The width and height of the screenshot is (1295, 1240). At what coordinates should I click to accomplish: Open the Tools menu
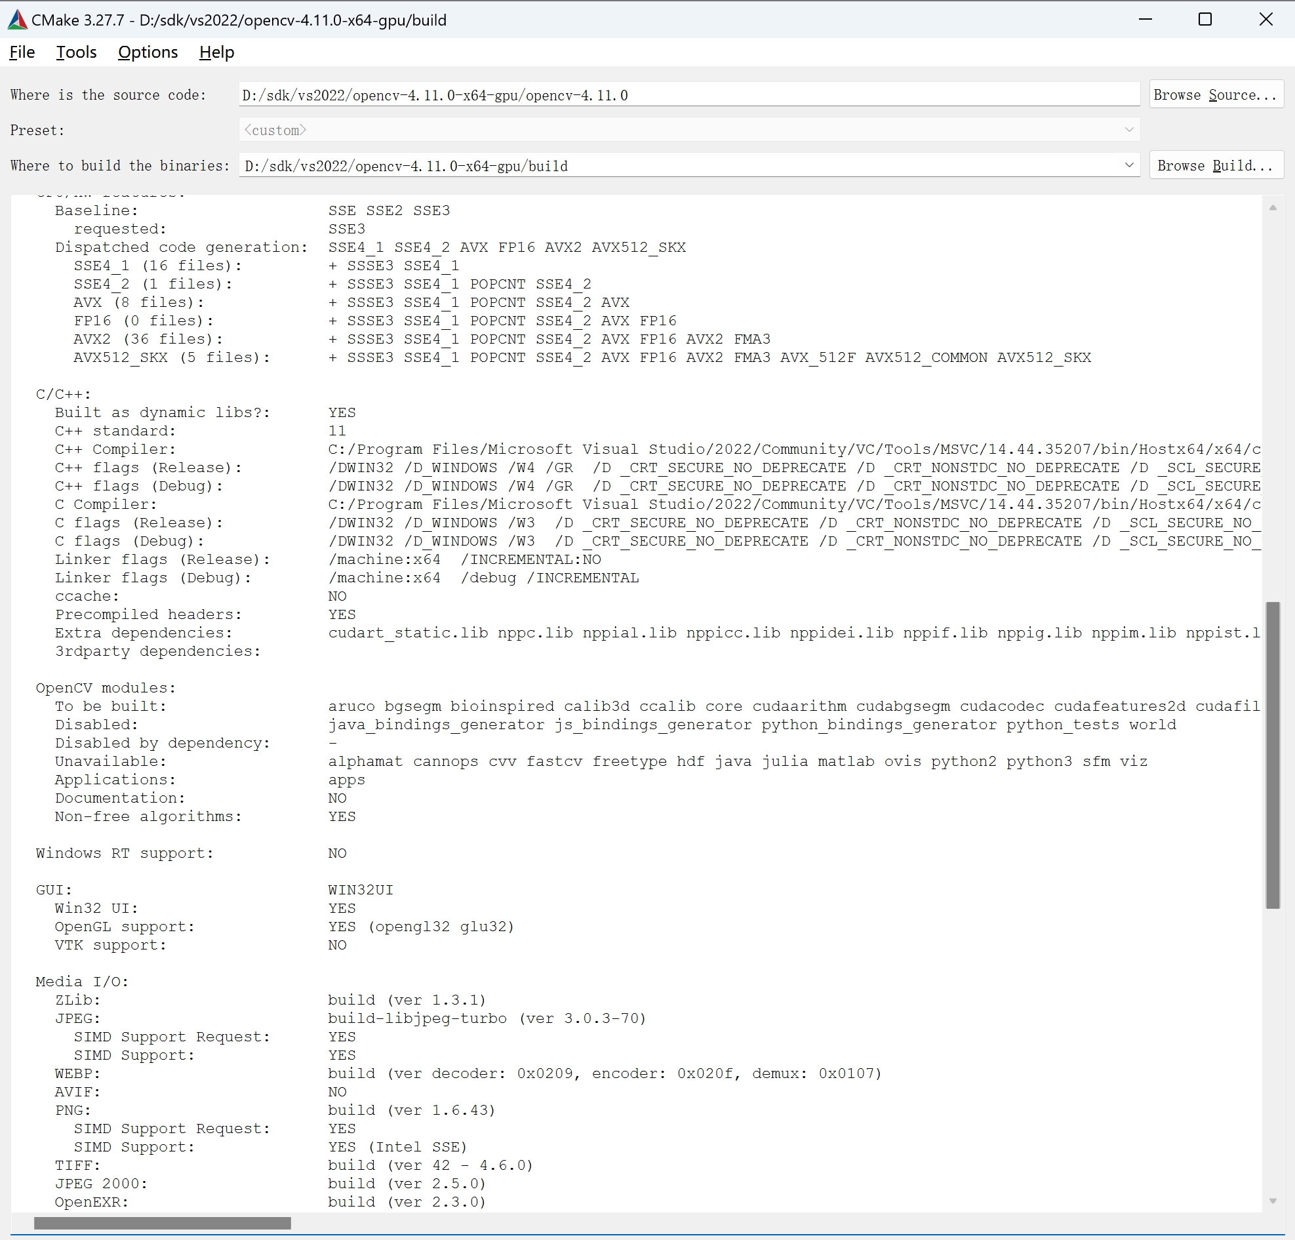[75, 52]
